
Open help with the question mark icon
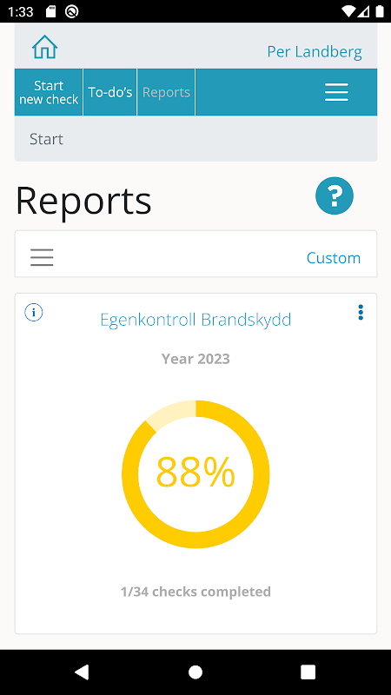coord(335,195)
